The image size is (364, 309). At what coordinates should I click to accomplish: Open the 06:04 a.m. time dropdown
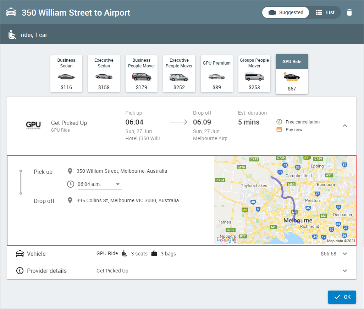100,184
